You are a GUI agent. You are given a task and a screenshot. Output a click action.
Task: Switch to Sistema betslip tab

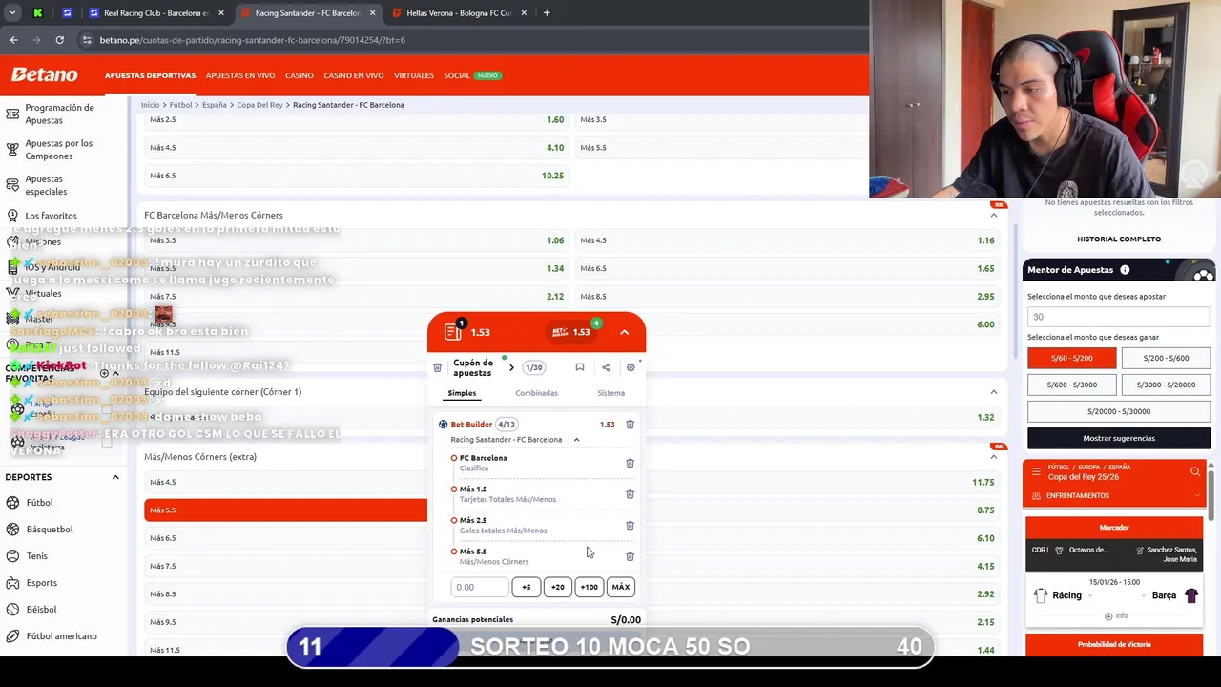[x=610, y=393]
